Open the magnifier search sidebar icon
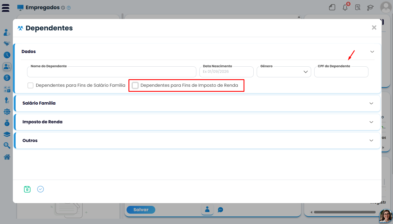Image resolution: width=393 pixels, height=224 pixels. click(x=7, y=145)
